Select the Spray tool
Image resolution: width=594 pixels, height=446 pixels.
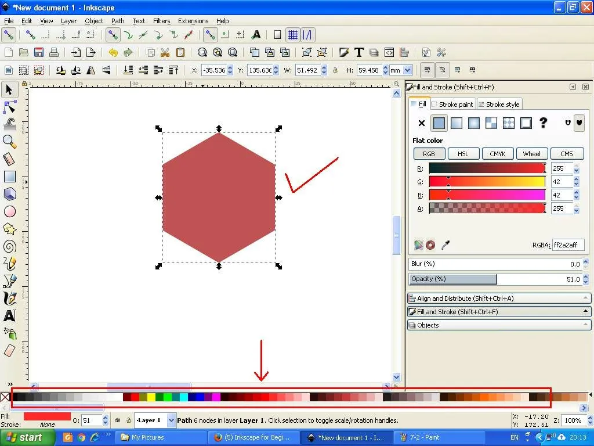(9, 333)
